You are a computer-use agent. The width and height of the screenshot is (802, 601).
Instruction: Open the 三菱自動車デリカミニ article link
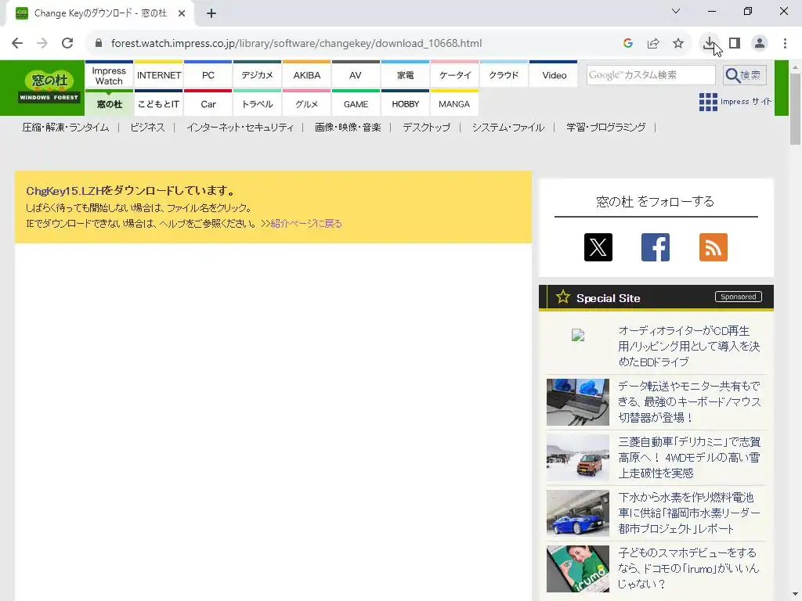point(689,457)
